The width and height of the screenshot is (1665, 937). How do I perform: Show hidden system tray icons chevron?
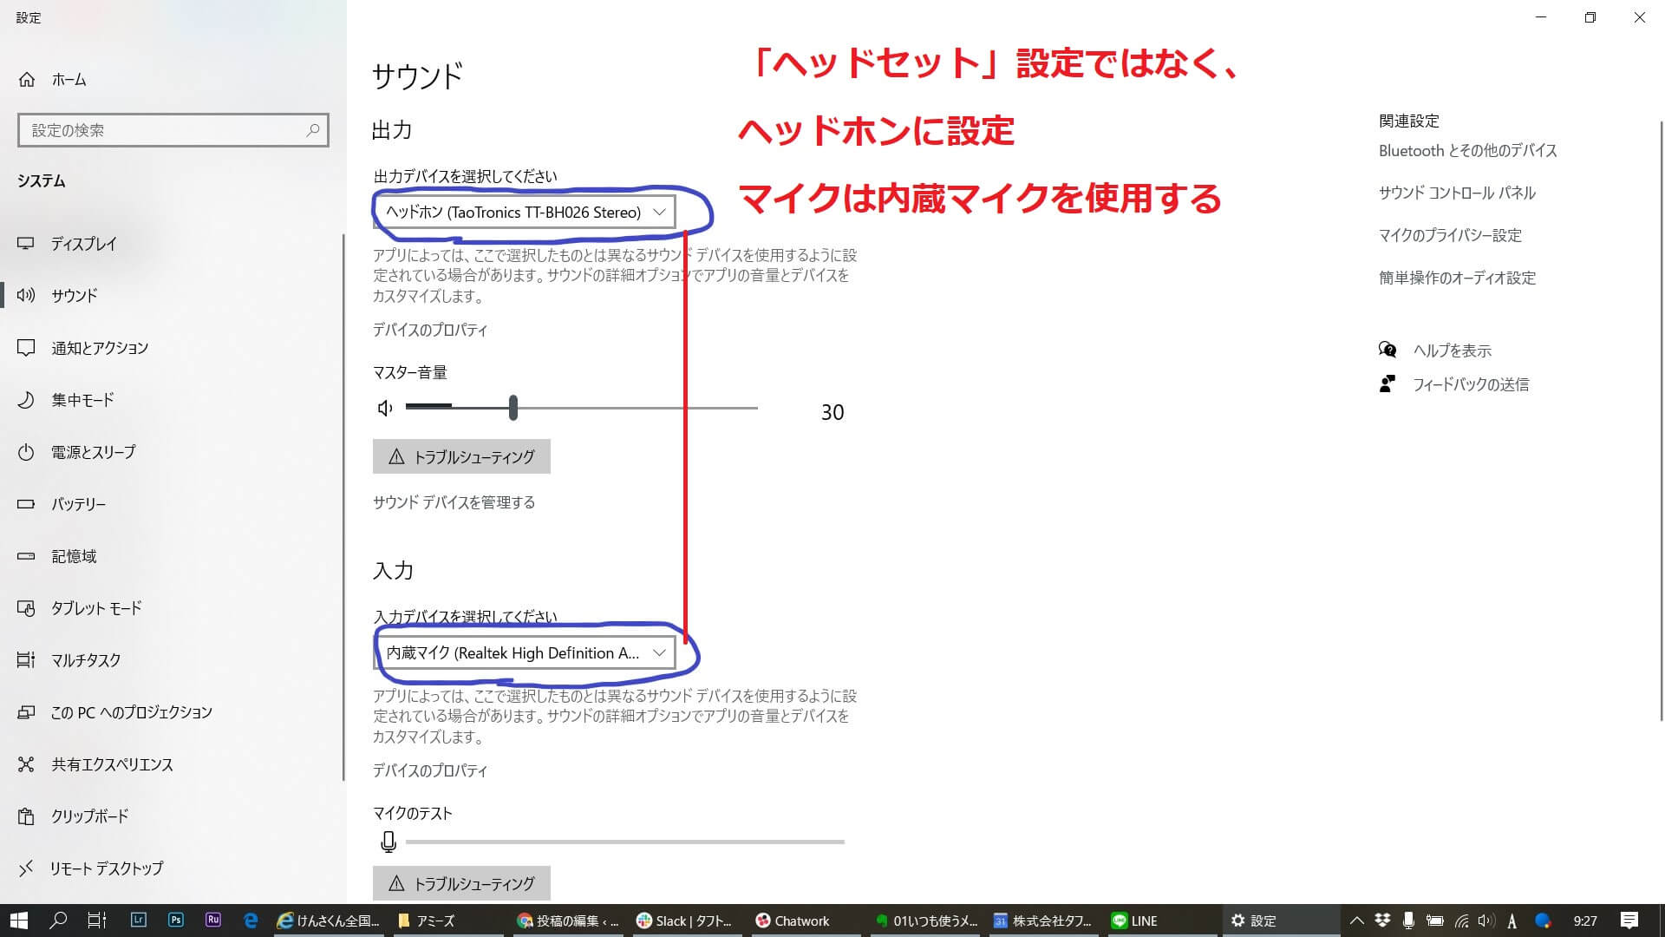[x=1356, y=921]
